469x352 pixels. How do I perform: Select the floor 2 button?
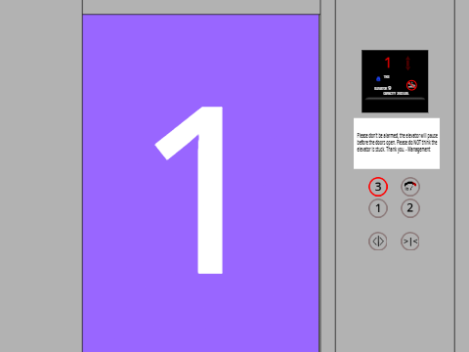(410, 208)
